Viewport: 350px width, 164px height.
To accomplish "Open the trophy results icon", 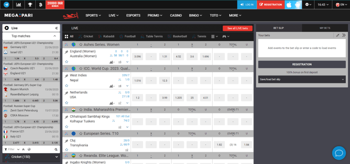I will [30, 4].
